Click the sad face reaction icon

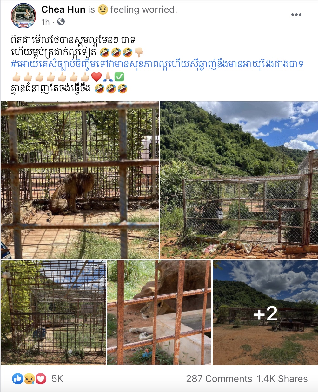(x=29, y=379)
